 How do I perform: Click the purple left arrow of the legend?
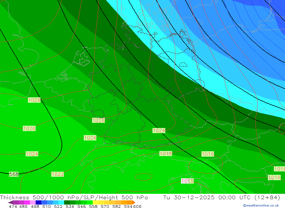10,202
